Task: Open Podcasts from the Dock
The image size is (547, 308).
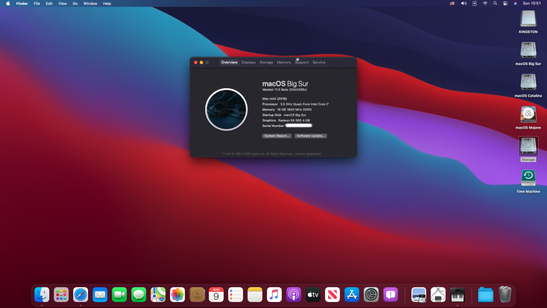Action: 293,295
